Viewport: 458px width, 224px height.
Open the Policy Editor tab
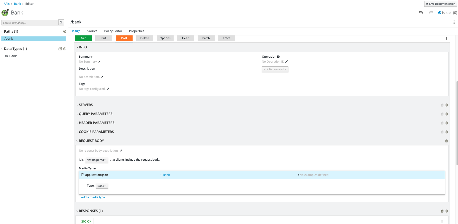point(113,31)
